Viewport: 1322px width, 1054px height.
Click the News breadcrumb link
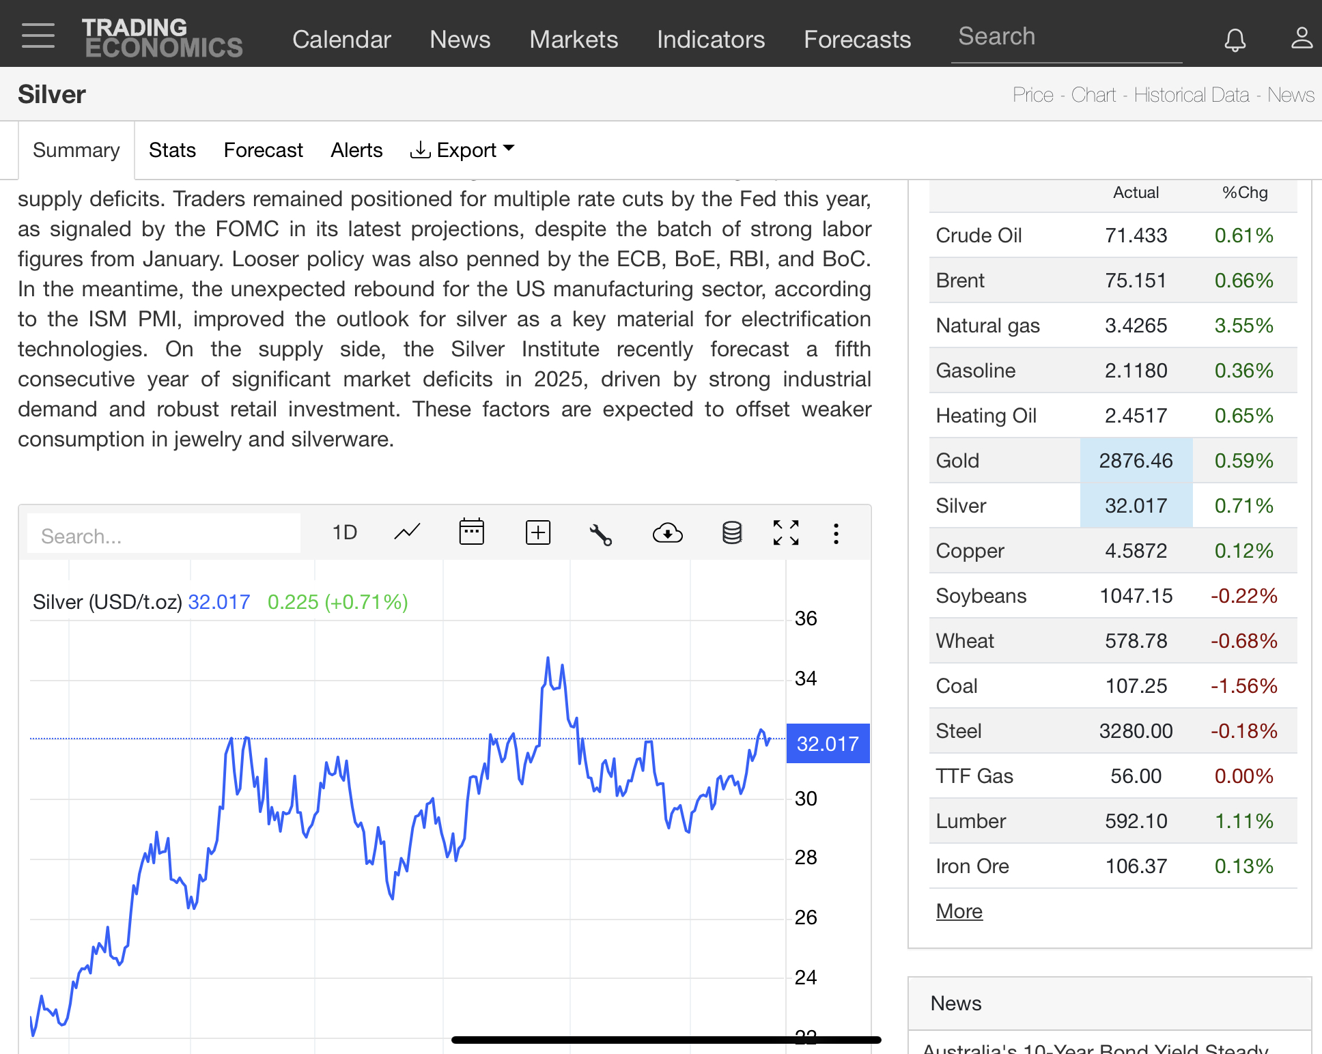pos(1291,95)
